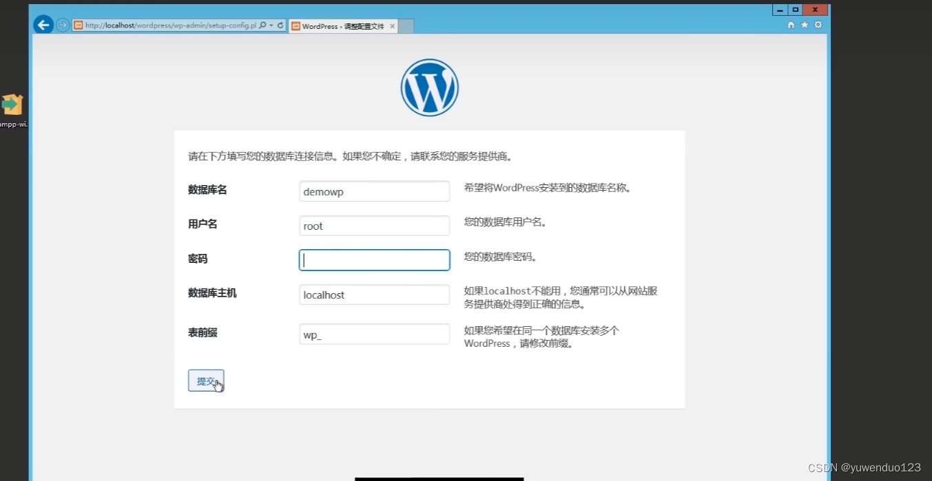The width and height of the screenshot is (932, 481).
Task: Click the refresh page icon
Action: (x=280, y=25)
